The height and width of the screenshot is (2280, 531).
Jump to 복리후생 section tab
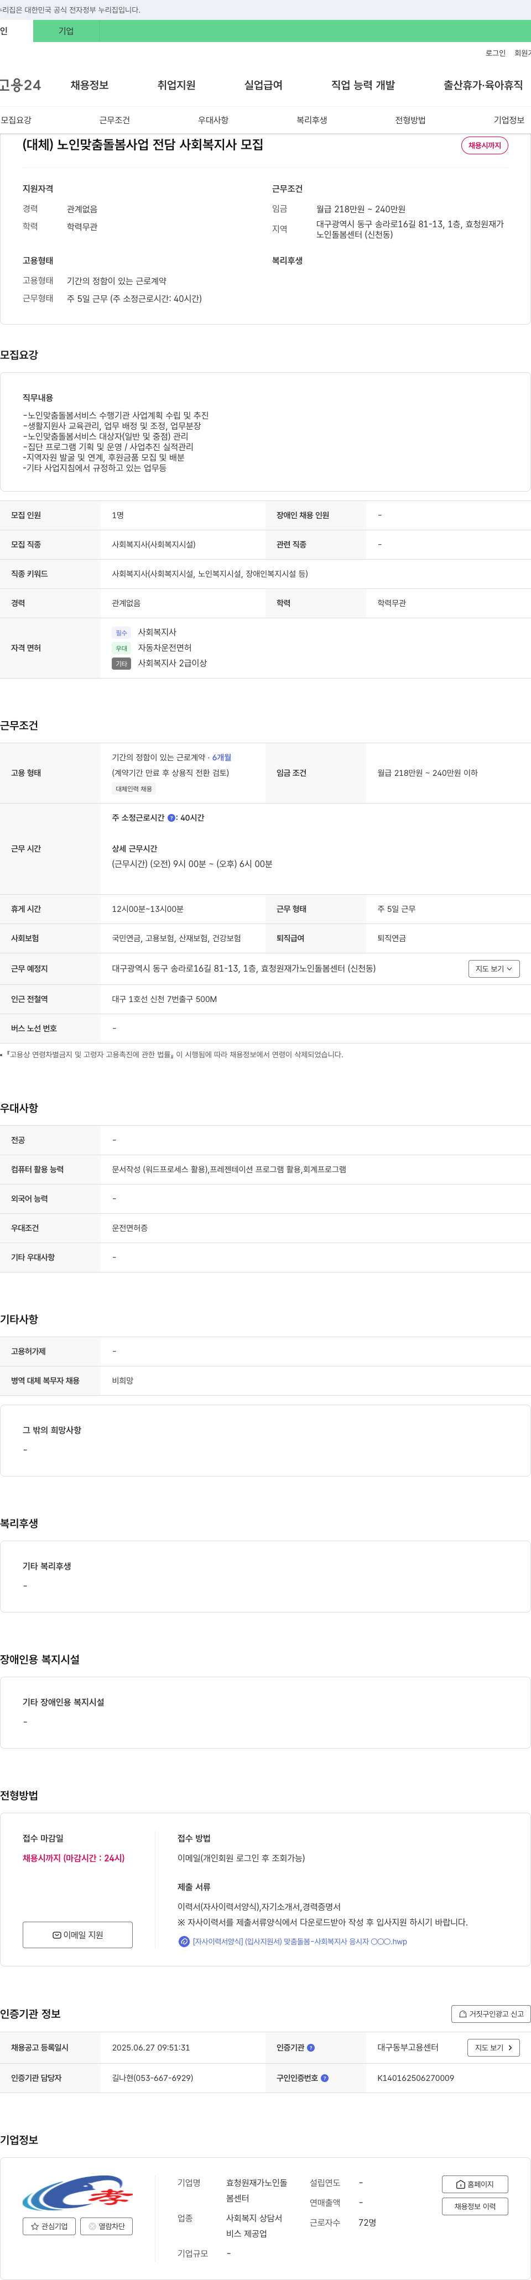[x=311, y=119]
